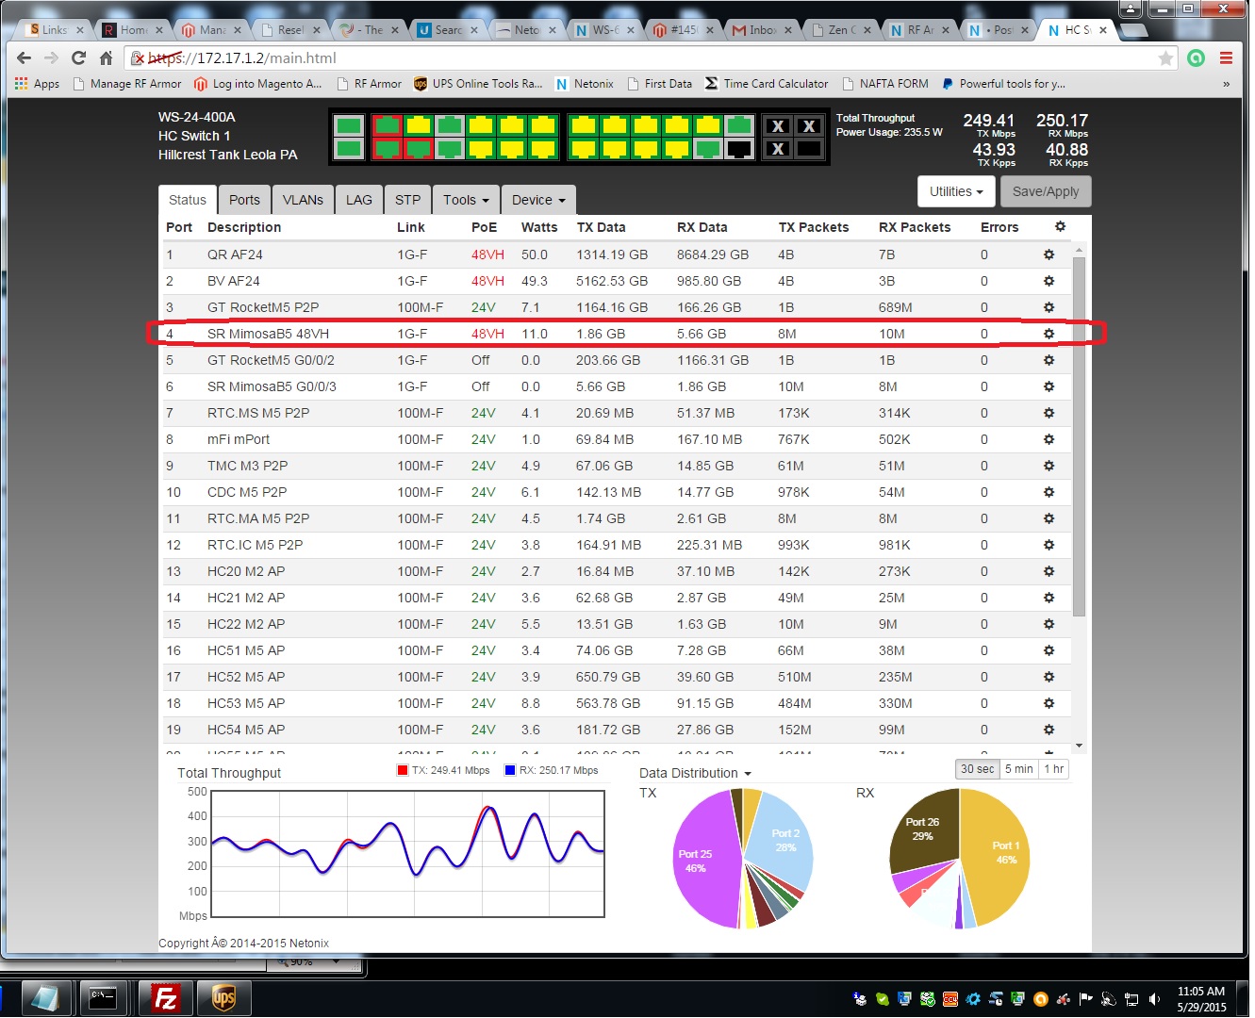Open settings gear for QR AF24 port
1255x1018 pixels.
point(1049,254)
